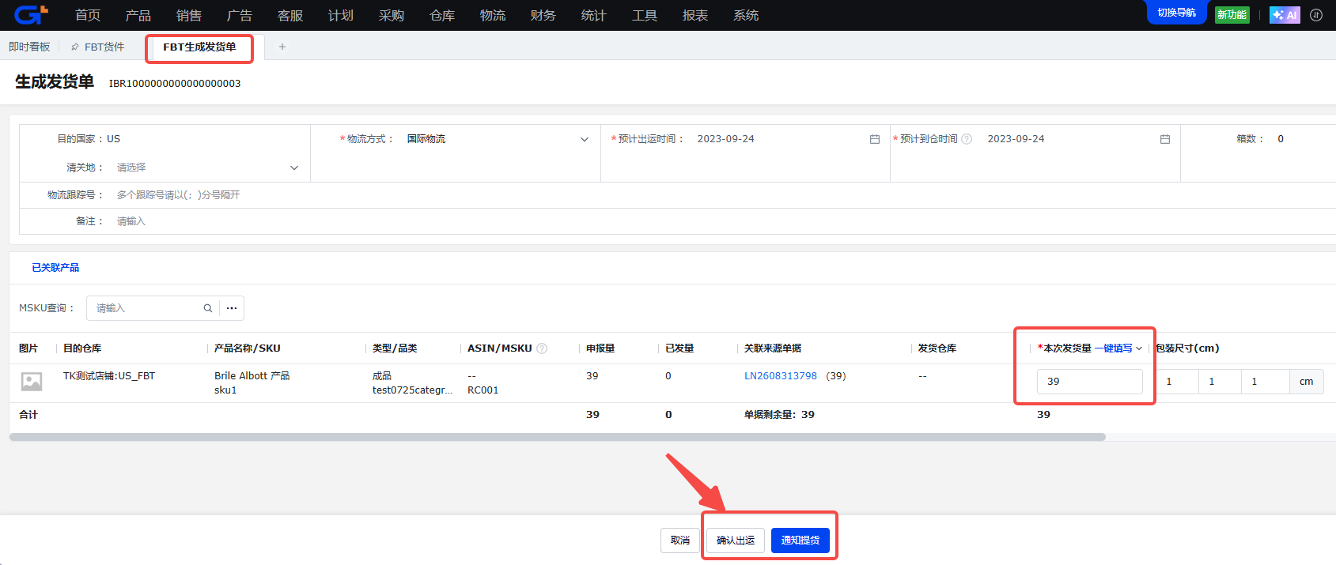Open the 仓库 menu
Screen dimensions: 1336x565
pyautogui.click(x=442, y=15)
